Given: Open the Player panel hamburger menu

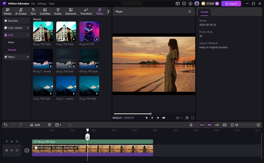Looking at the screenshot, I should tap(190, 11).
